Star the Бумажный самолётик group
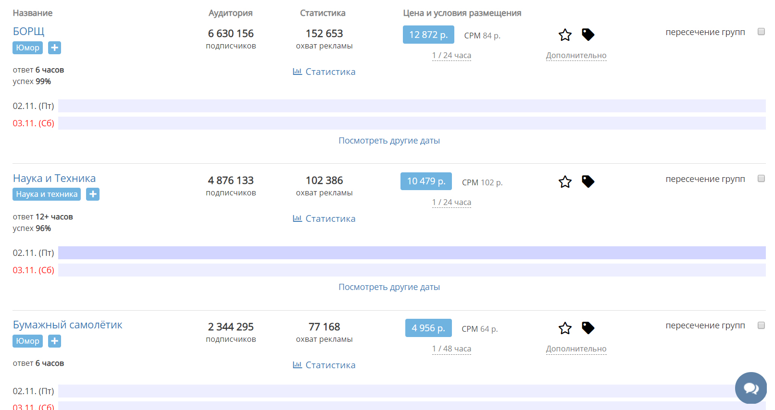Screen dimensions: 775x410 click(x=565, y=328)
